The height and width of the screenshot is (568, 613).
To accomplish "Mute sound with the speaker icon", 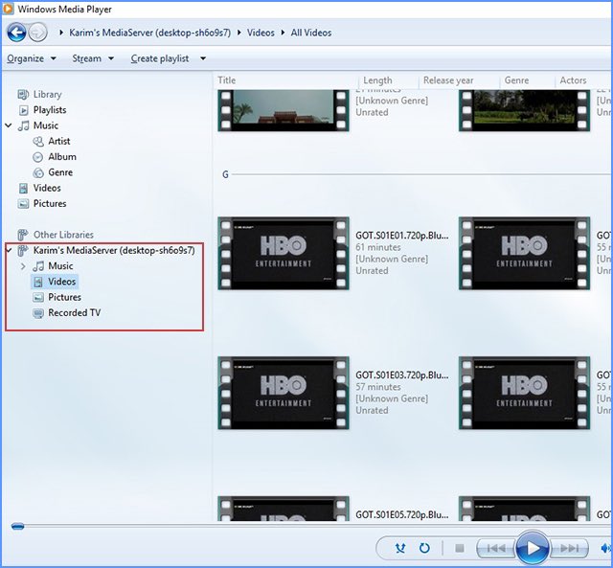I will coord(606,548).
